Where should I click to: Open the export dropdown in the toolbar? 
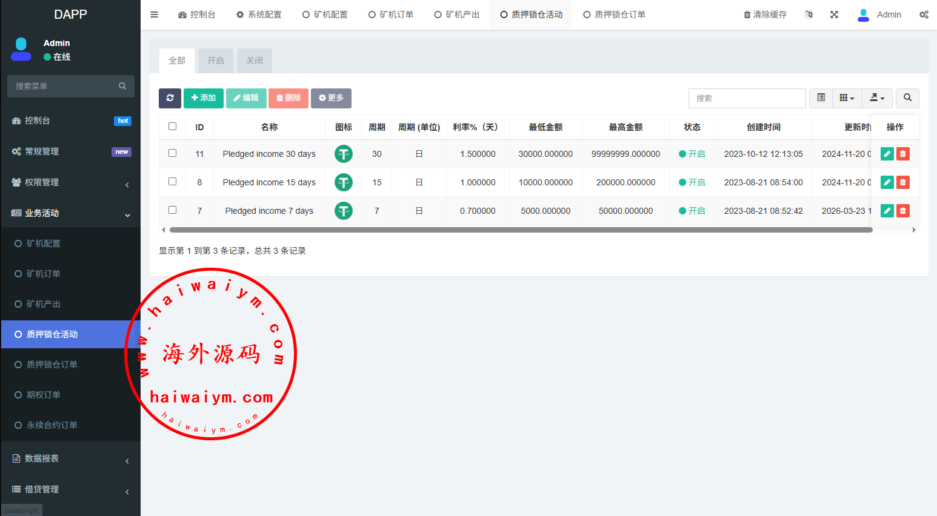click(877, 98)
